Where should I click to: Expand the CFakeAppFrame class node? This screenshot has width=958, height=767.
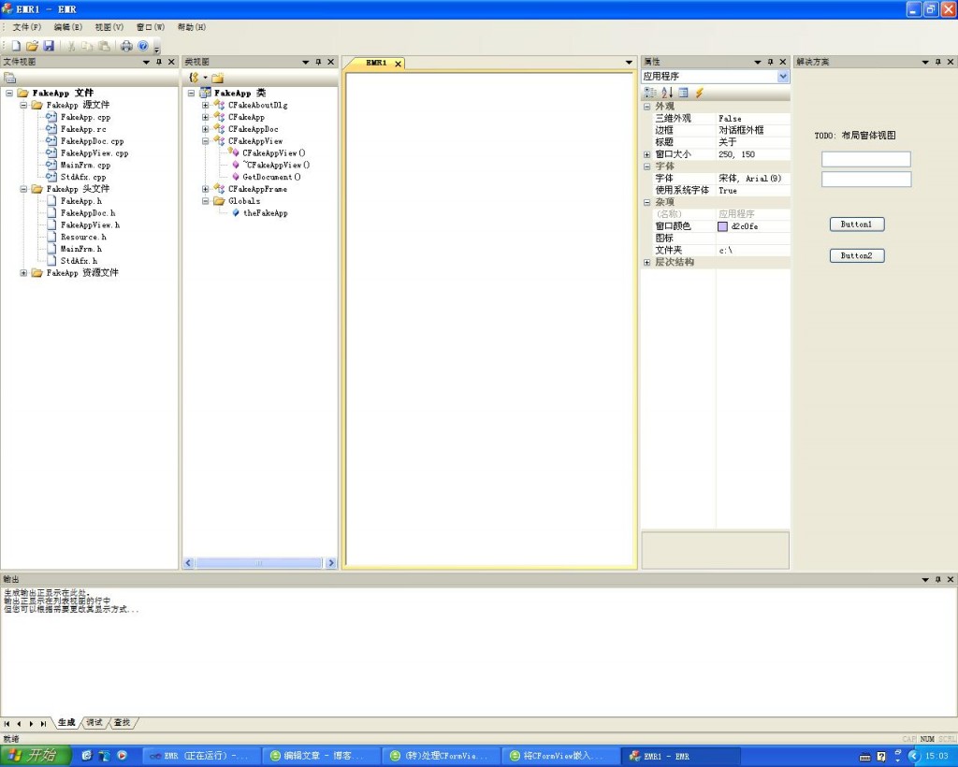point(206,189)
